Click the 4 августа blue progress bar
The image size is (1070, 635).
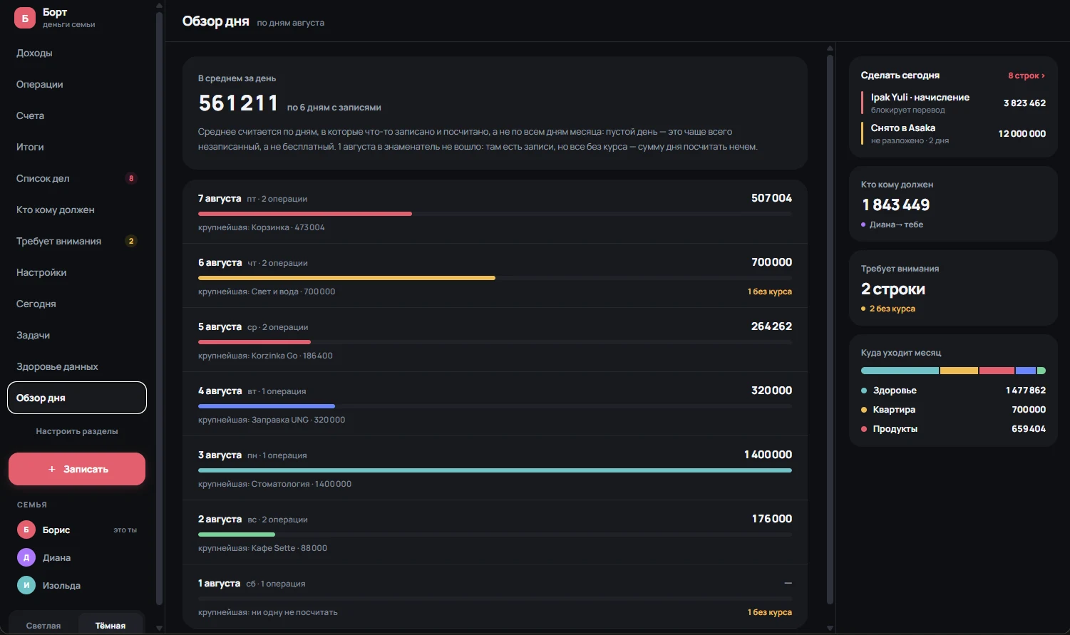(x=267, y=406)
